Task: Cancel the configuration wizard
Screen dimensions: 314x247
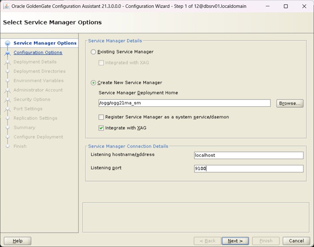Action: point(296,241)
